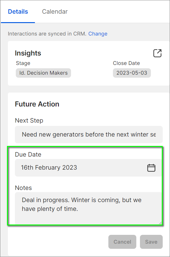Open the Due Date calendar picker icon

[x=151, y=168]
